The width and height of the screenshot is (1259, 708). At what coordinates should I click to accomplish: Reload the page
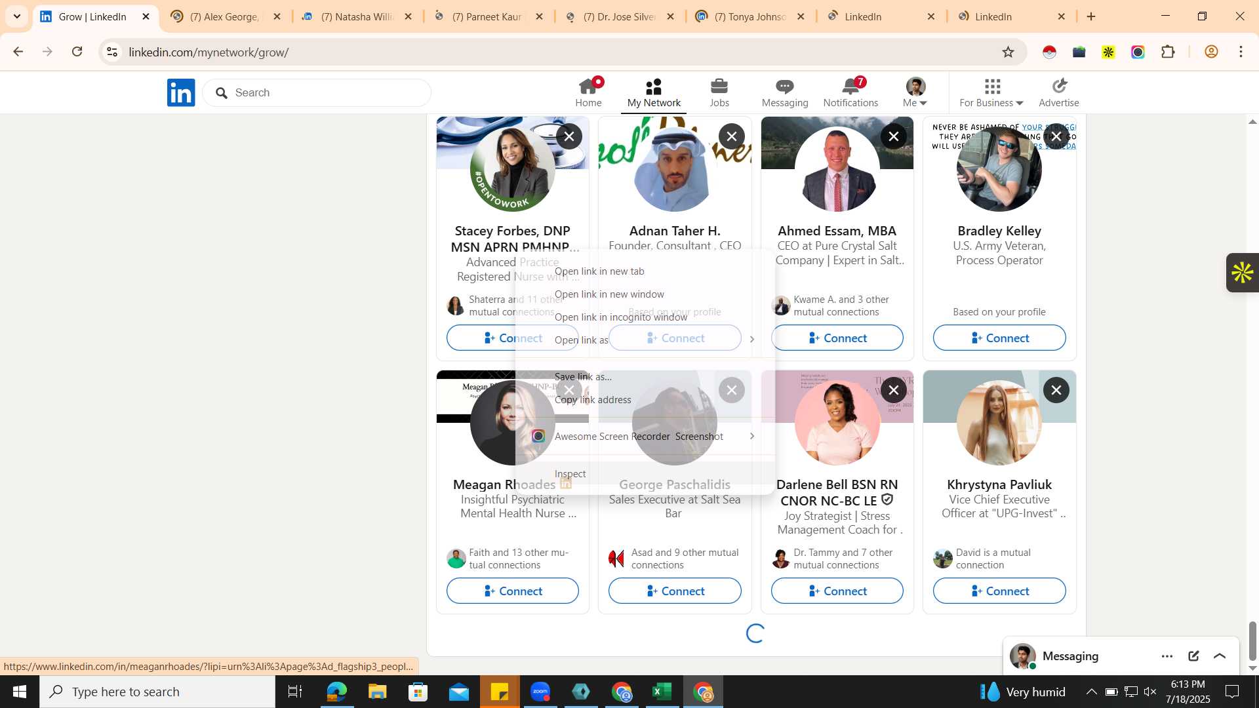point(77,52)
